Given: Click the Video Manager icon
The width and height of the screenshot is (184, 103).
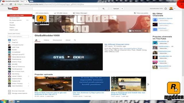Looking at the screenshot, I should pos(74,13).
